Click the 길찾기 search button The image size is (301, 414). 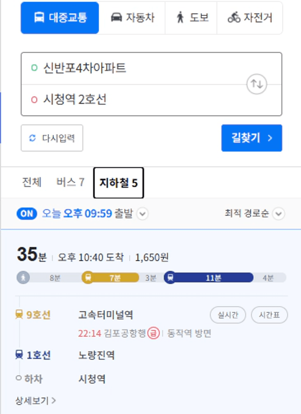(x=252, y=138)
